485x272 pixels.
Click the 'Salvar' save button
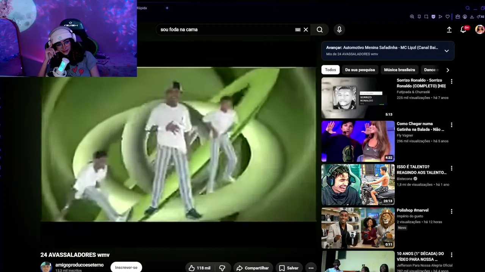point(289,268)
